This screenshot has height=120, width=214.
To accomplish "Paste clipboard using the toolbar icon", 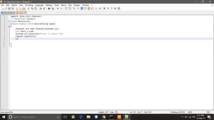I will [x=36, y=8].
